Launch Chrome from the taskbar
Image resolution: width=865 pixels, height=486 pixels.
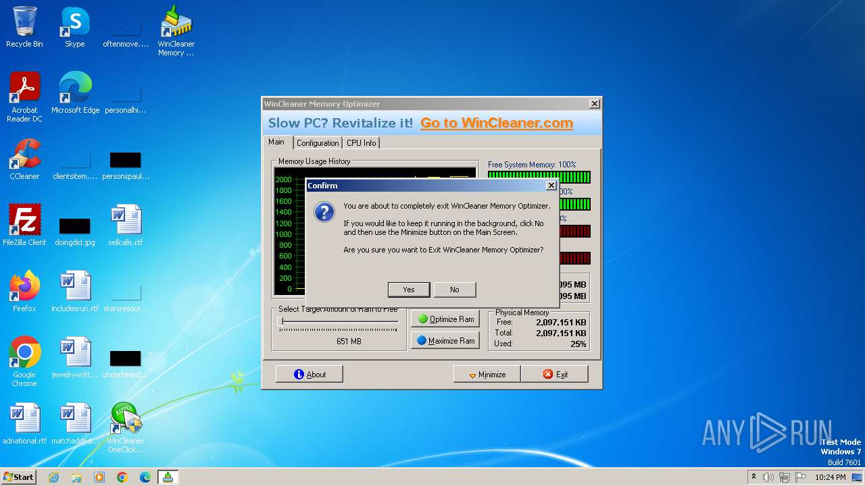tap(122, 477)
